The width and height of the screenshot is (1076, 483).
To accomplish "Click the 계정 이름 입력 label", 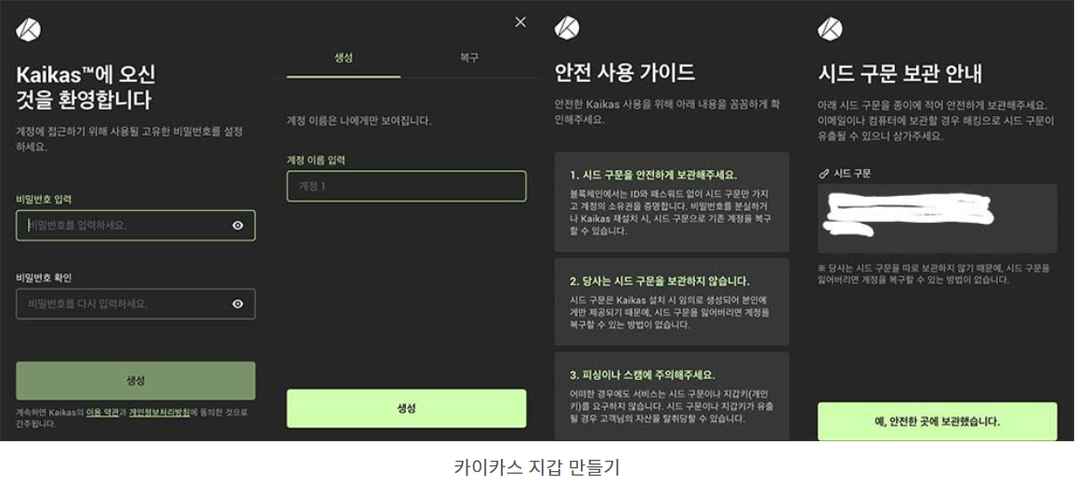I will tap(316, 160).
